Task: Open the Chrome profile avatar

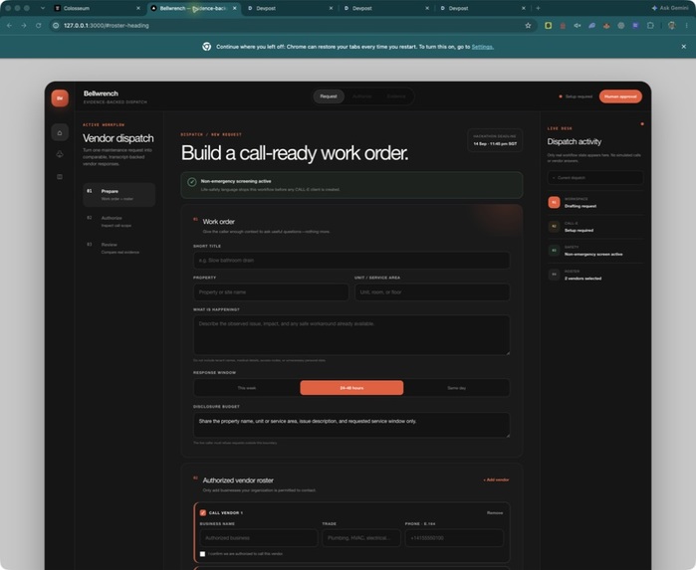Action: (671, 26)
